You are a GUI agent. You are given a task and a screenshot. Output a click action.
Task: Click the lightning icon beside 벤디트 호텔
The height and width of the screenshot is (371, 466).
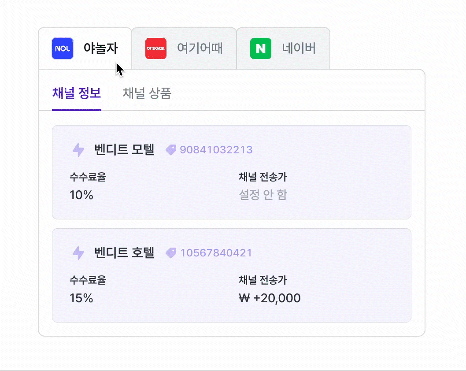point(78,253)
